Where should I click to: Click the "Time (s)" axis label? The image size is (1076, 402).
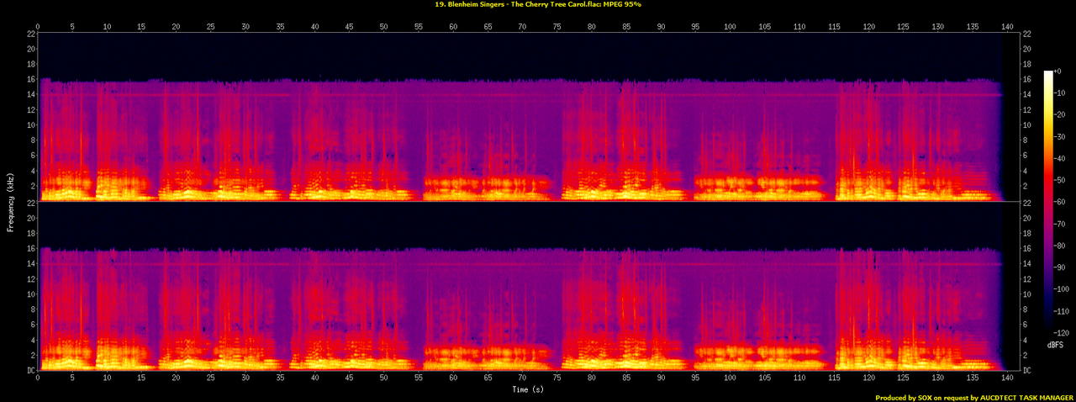528,389
